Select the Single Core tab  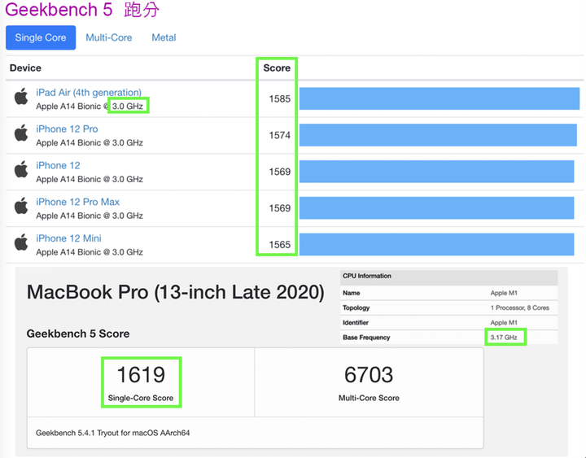tap(41, 37)
